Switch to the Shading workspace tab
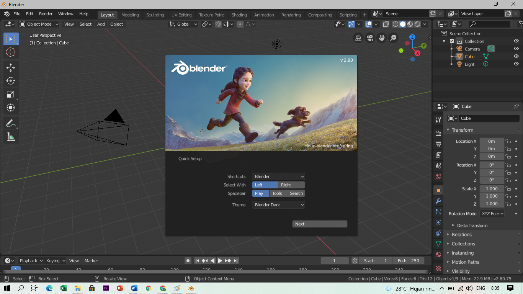Image resolution: width=523 pixels, height=294 pixels. [239, 15]
